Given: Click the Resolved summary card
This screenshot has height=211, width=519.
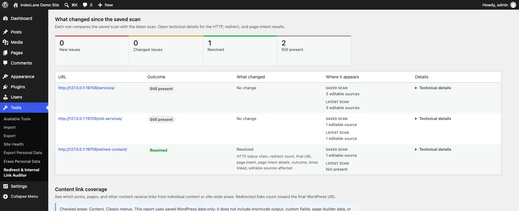Looking at the screenshot, I should 240,51.
